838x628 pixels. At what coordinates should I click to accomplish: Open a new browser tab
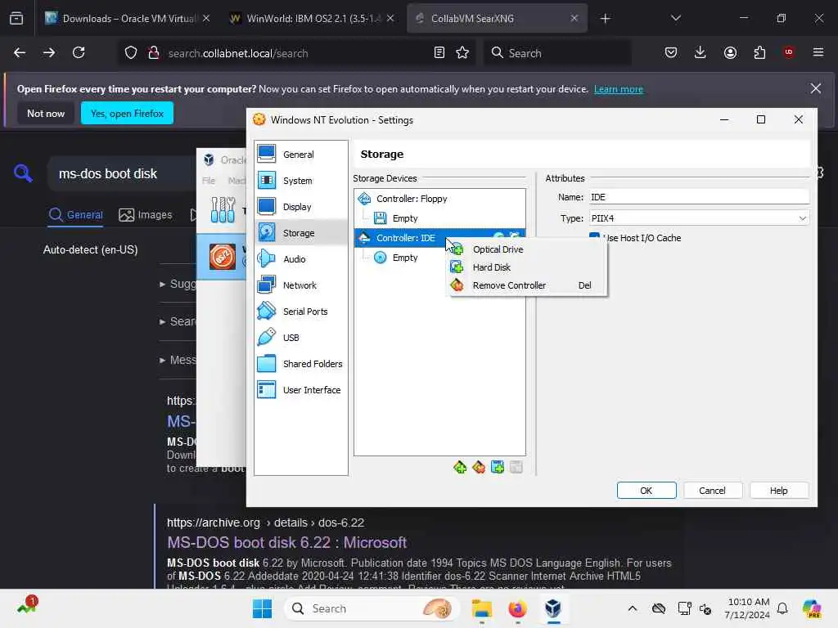click(x=605, y=19)
